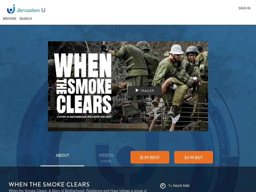256x192 pixels.
Task: Click the '1+ hours total' text
Action: [x=179, y=185]
